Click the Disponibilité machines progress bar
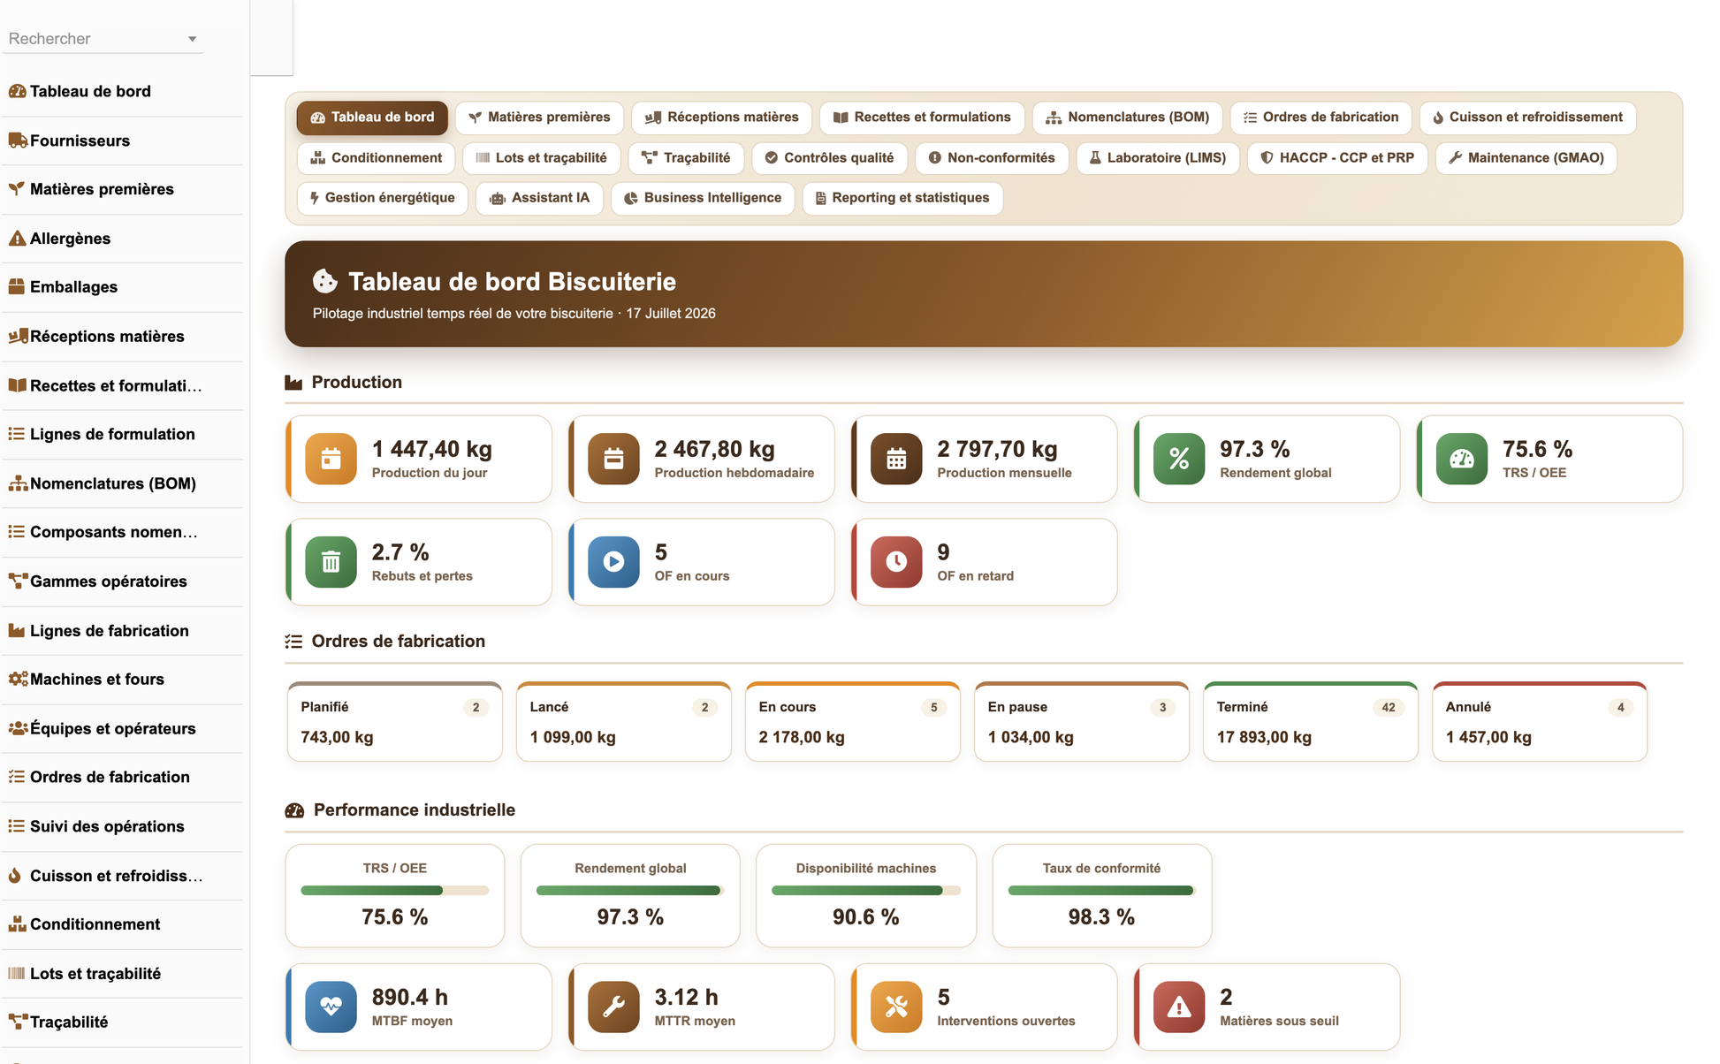1720x1064 pixels. [865, 891]
